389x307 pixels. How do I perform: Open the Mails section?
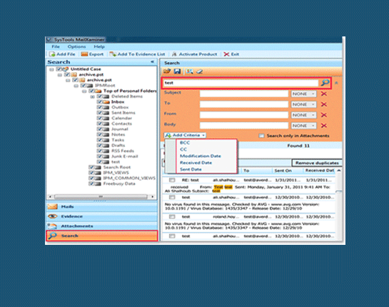pyautogui.click(x=102, y=207)
